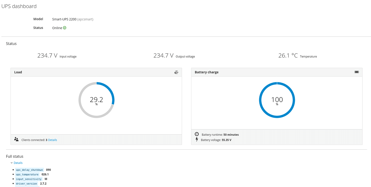Click the clock icon beside Battery runtime
The height and width of the screenshot is (187, 371).
pyautogui.click(x=197, y=134)
